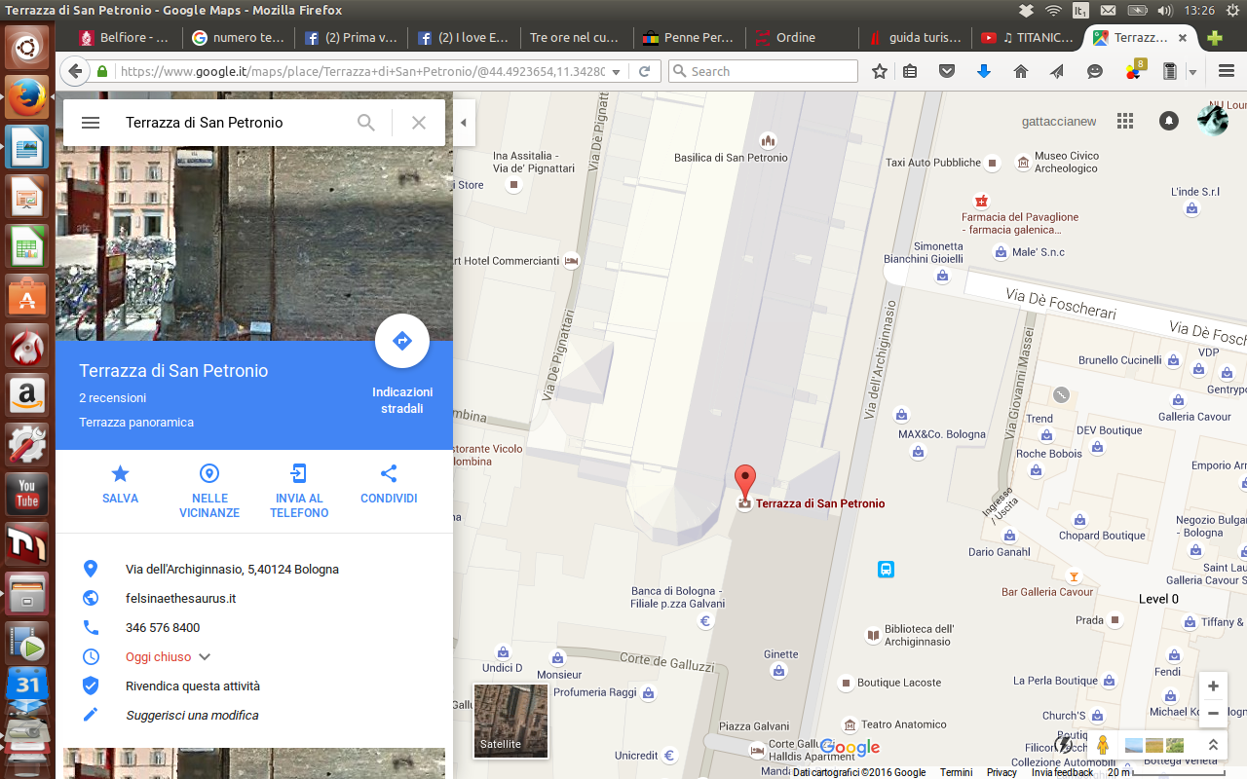
Task: Click the phone number 346 576 8400
Action: (x=163, y=628)
